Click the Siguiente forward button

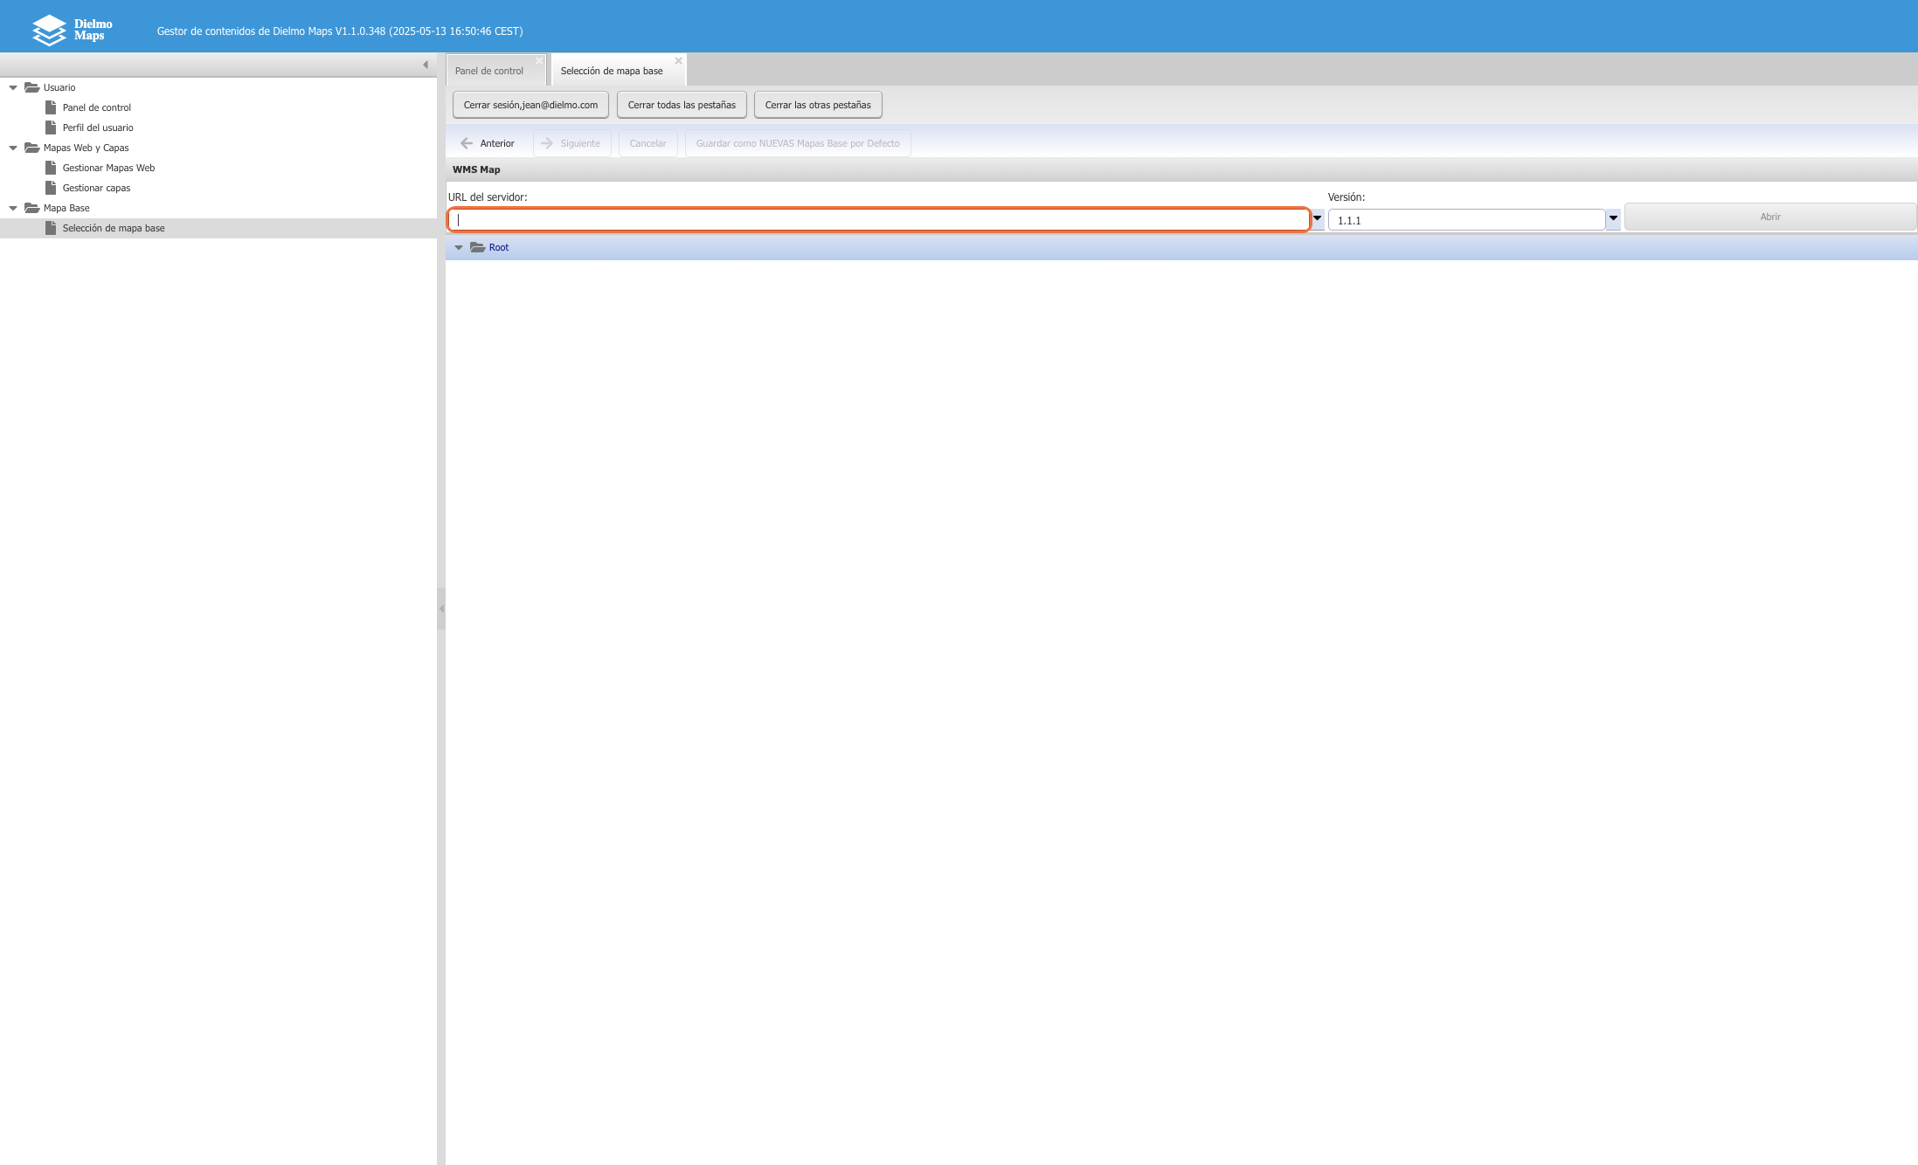(571, 143)
